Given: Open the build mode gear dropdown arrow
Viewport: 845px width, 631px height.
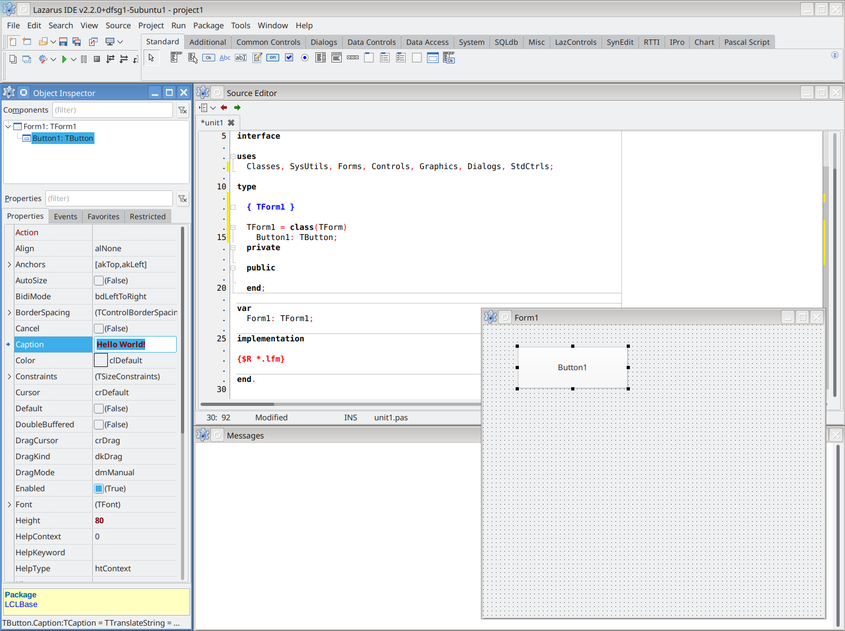Looking at the screenshot, I should (53, 59).
